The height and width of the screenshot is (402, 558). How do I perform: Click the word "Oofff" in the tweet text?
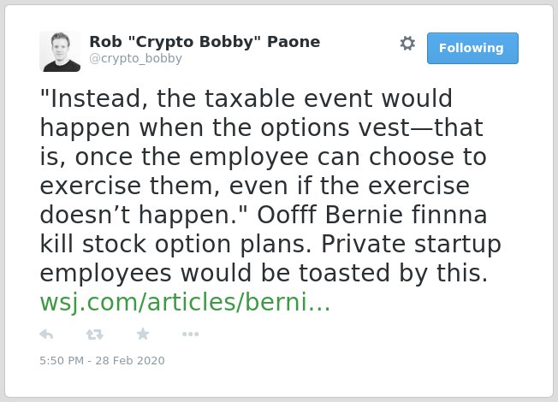(x=287, y=215)
